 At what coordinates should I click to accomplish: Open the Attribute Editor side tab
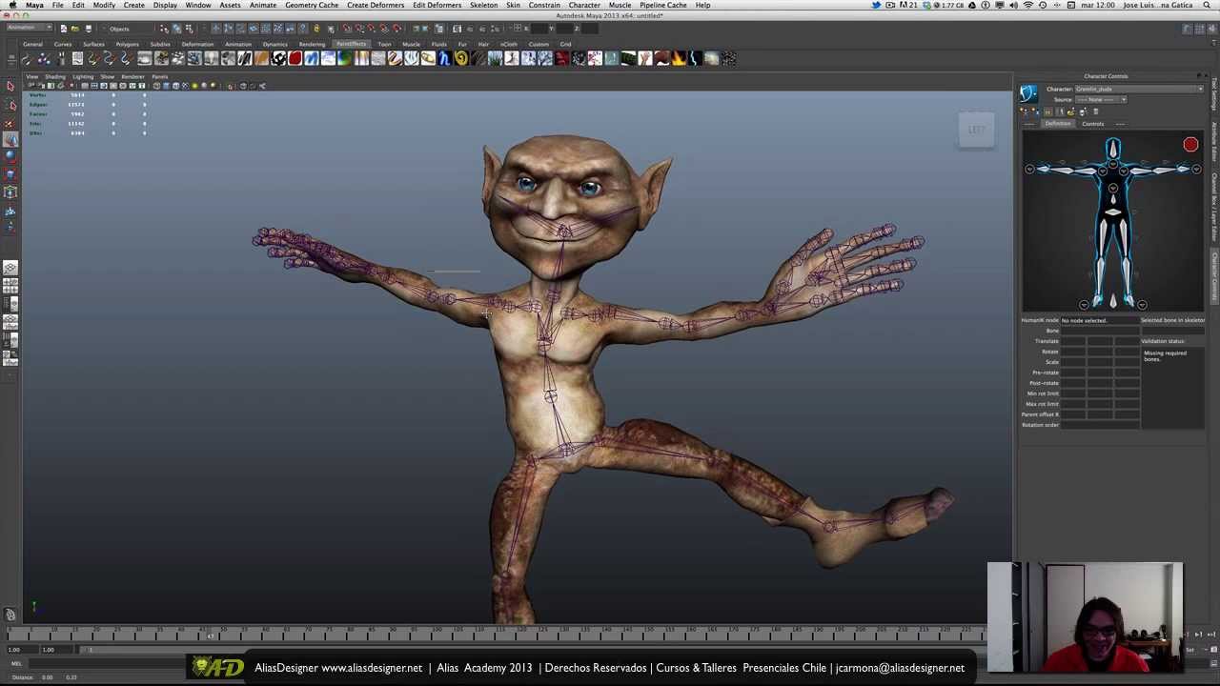(x=1214, y=141)
